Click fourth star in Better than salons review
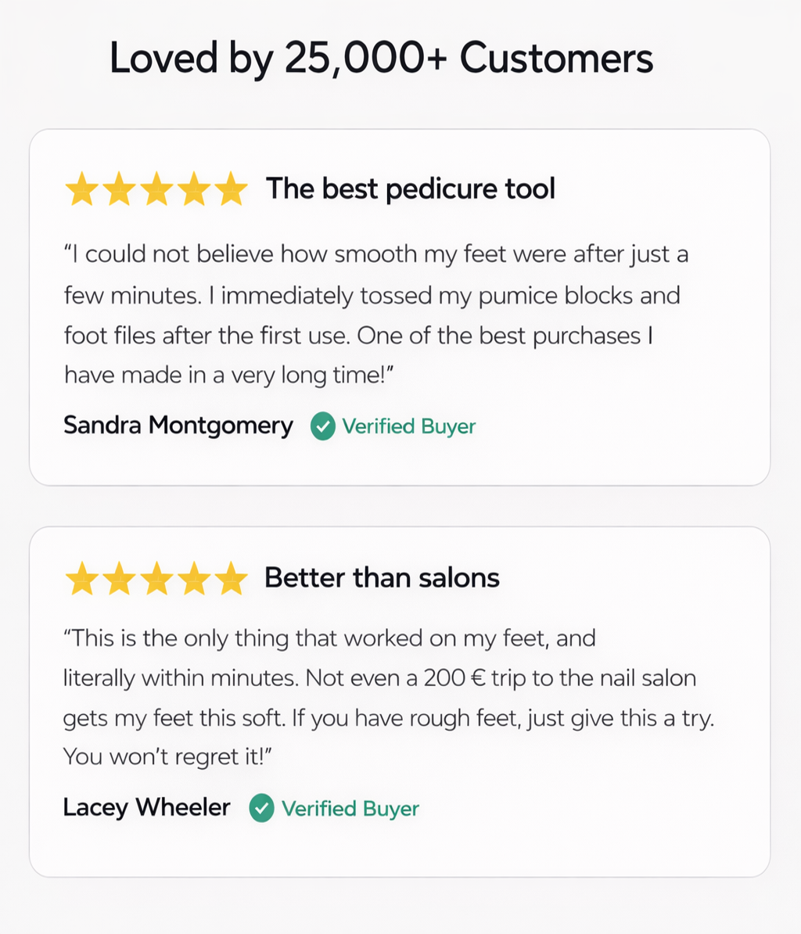801x934 pixels. 194,580
